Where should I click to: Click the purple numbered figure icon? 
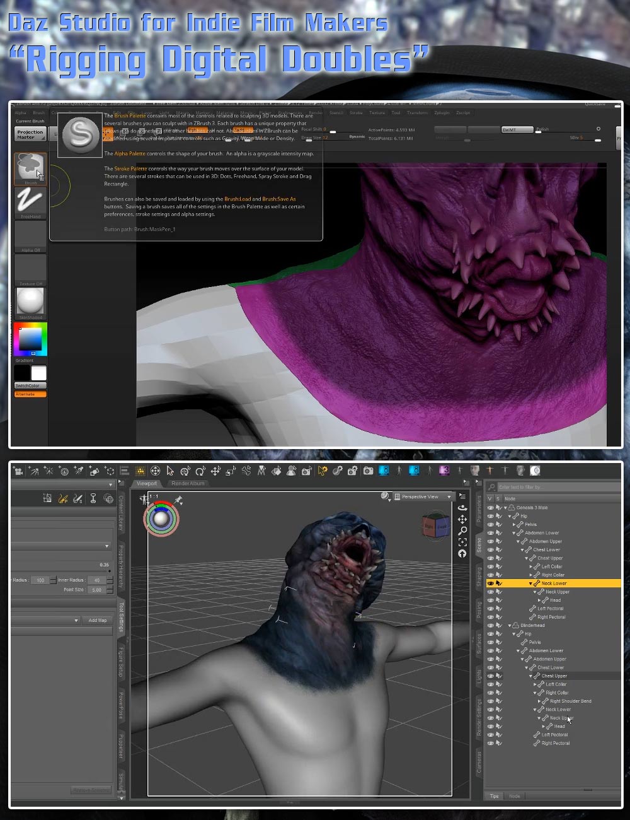tap(444, 471)
